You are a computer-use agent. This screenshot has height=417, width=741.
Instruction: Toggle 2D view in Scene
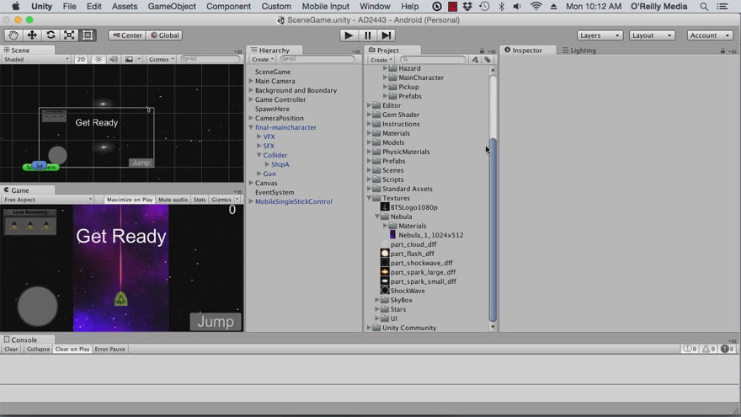coord(82,59)
